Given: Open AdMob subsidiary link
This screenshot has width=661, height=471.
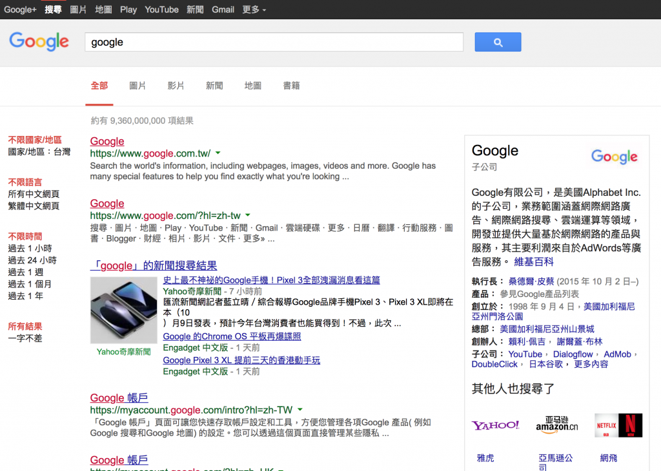Looking at the screenshot, I should click(x=617, y=354).
